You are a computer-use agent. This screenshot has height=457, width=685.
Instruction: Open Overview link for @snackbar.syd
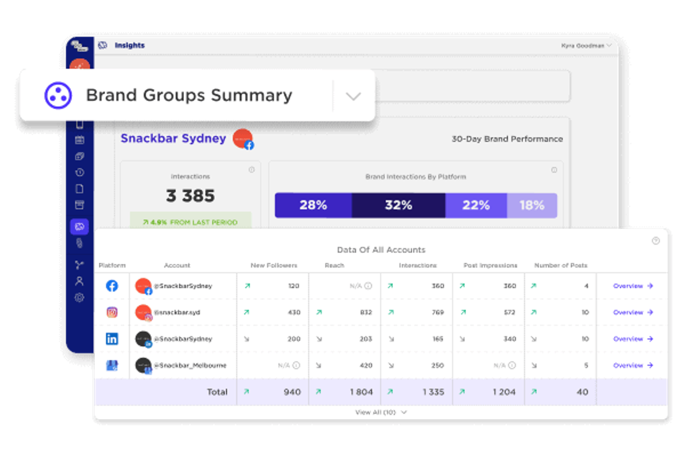point(633,312)
